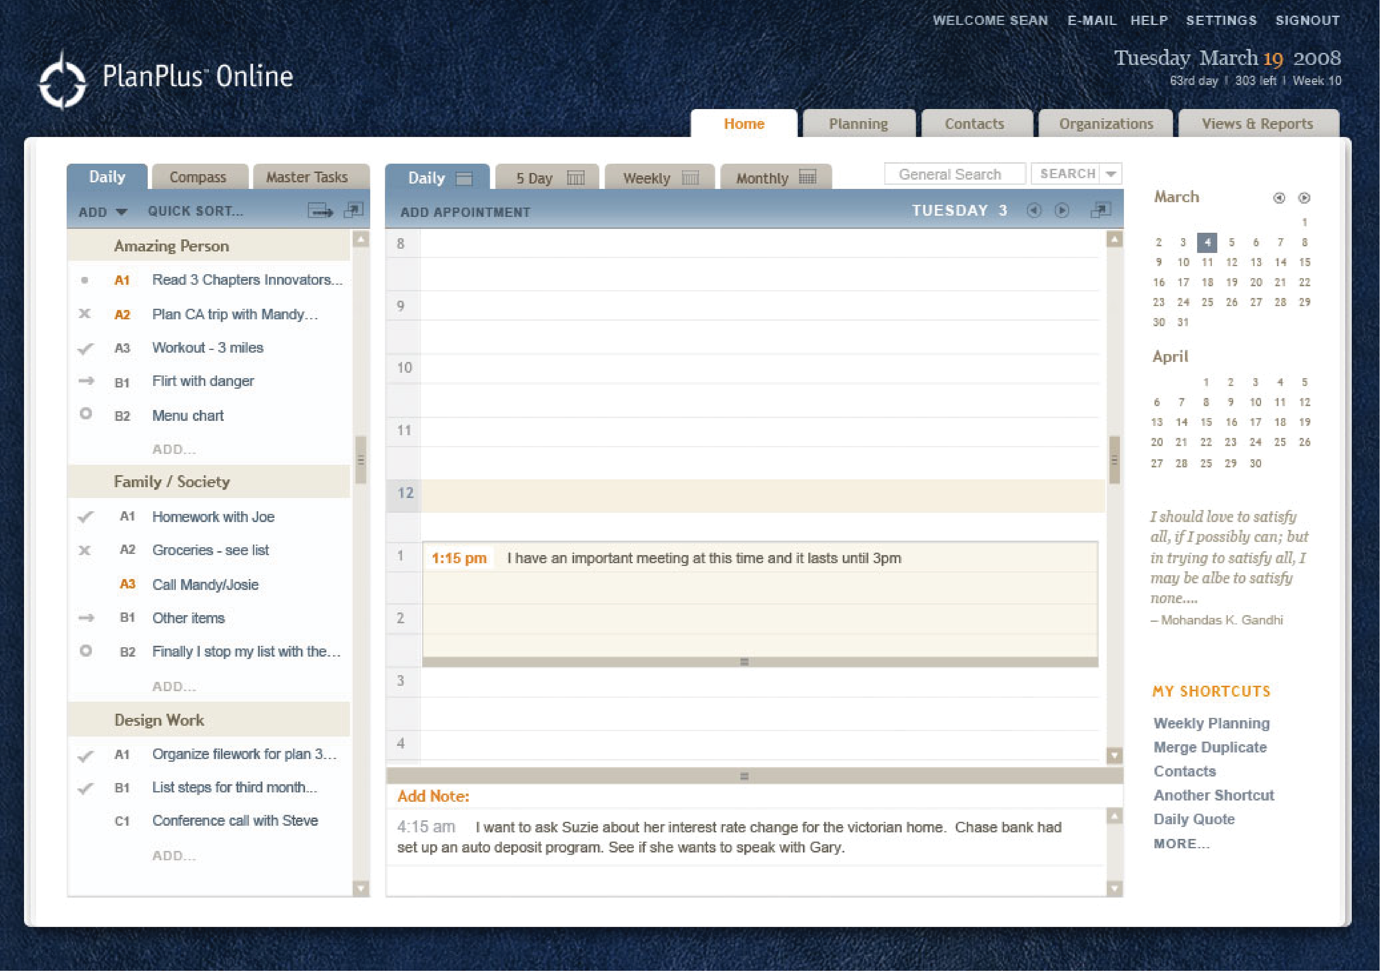Switch calendar to Monthly view
Screen dimensions: 1380x972
[x=776, y=178]
